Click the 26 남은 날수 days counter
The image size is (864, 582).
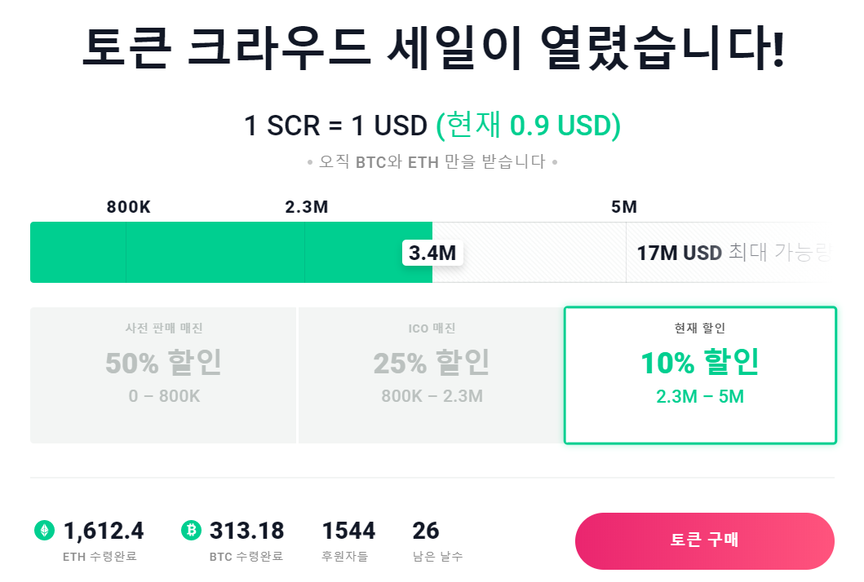point(426,531)
